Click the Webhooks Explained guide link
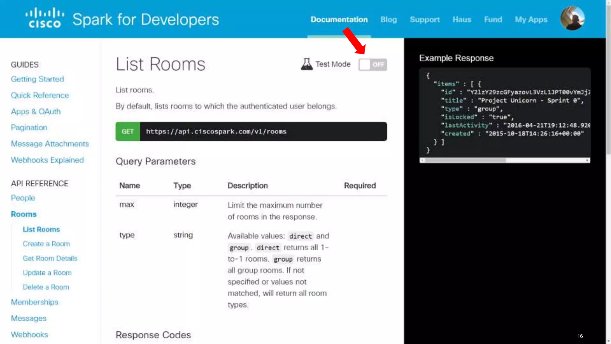Viewport: 611px width, 344px height. pos(47,160)
